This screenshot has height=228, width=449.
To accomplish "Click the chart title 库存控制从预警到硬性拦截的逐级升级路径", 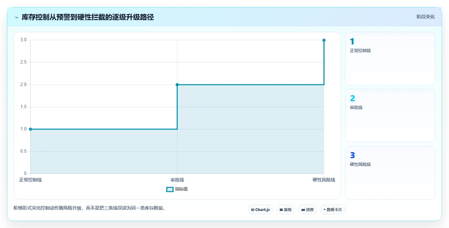I will click(88, 17).
